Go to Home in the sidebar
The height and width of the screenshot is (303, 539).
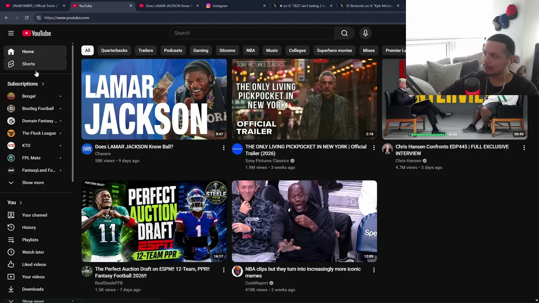click(x=35, y=51)
